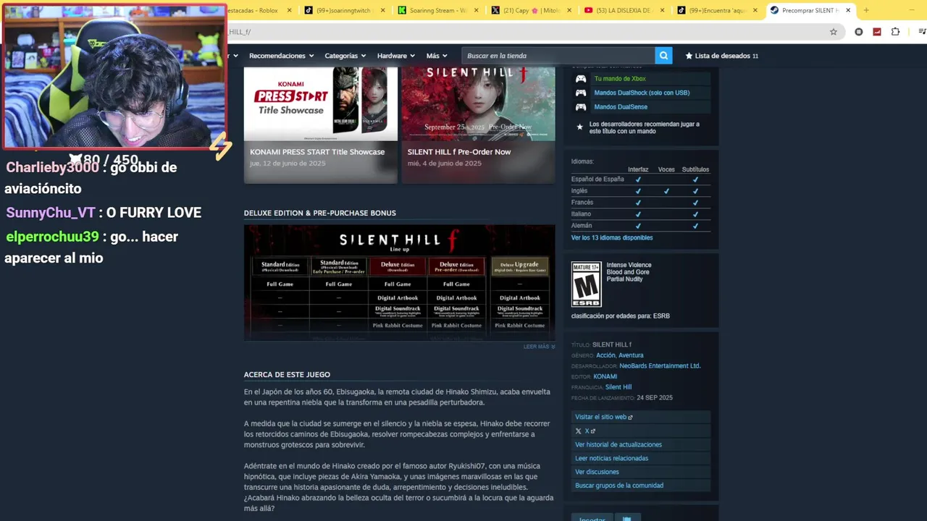Expand the Hardware dropdown menu
The image size is (927, 521).
[x=395, y=56]
